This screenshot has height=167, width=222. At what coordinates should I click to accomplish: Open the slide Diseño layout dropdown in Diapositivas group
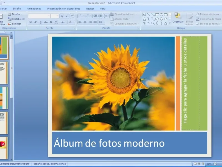[x=15, y=14]
